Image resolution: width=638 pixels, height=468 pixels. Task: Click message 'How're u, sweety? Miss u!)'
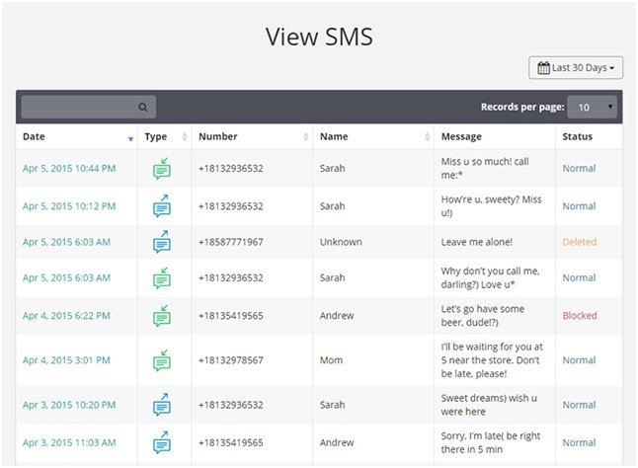click(491, 205)
